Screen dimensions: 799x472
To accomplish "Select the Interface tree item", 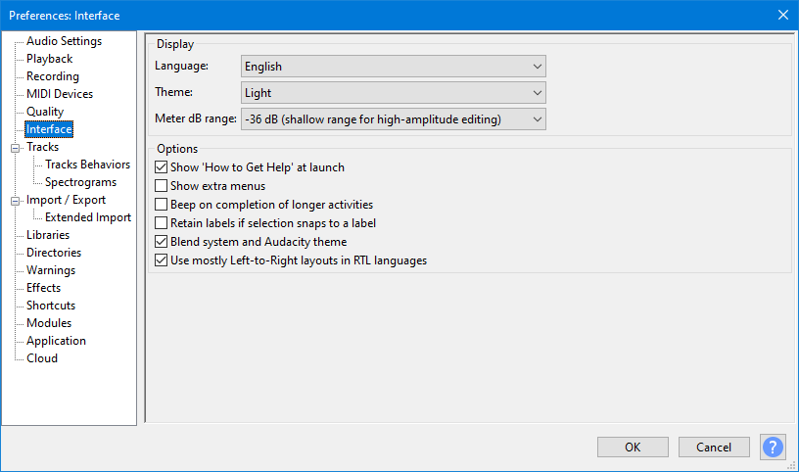I will [x=49, y=129].
